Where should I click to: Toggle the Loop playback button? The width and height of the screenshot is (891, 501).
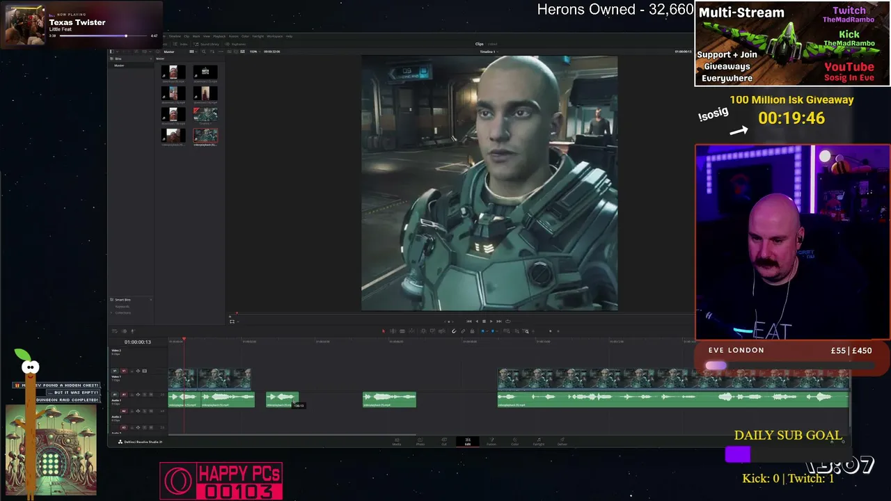click(x=507, y=321)
